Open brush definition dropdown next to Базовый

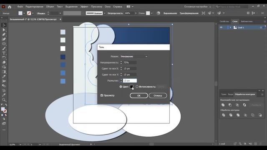click(x=104, y=13)
